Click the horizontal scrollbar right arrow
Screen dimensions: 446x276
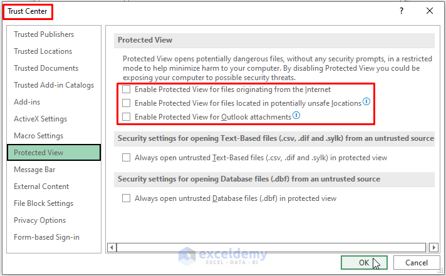click(x=428, y=248)
